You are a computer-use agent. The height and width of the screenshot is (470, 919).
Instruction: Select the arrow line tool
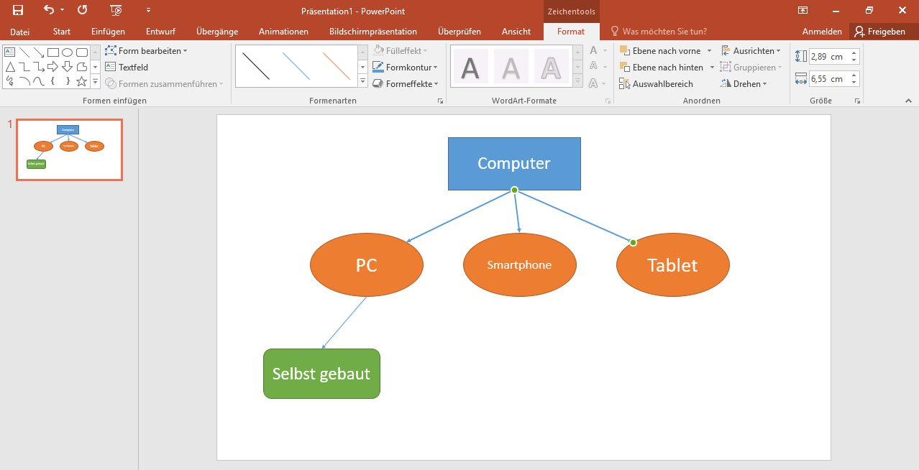tap(39, 52)
